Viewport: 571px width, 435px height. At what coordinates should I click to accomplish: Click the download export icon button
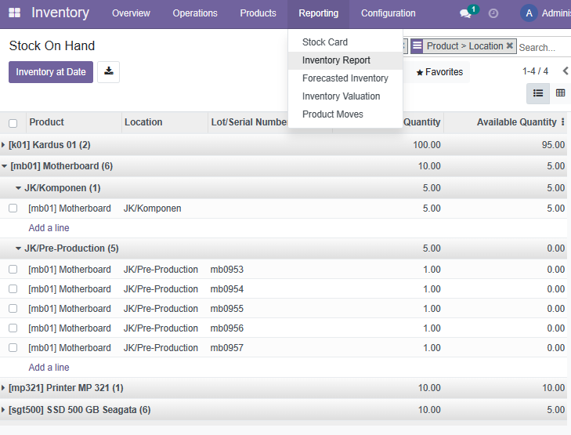point(109,72)
